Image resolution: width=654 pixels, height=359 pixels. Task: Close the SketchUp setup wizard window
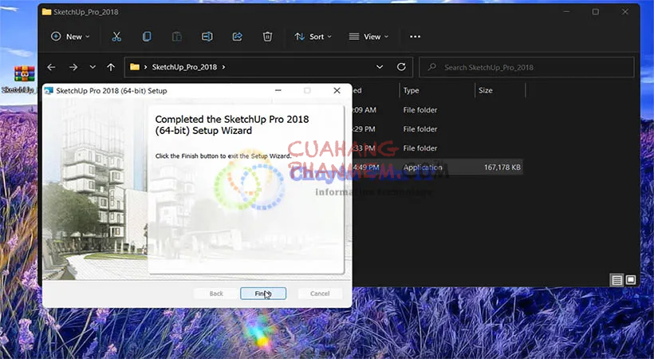(x=337, y=91)
